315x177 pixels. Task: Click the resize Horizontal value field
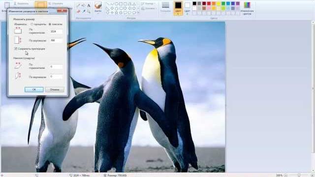coord(56,31)
